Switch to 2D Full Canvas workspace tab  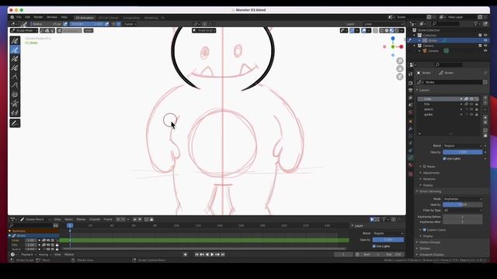point(109,18)
